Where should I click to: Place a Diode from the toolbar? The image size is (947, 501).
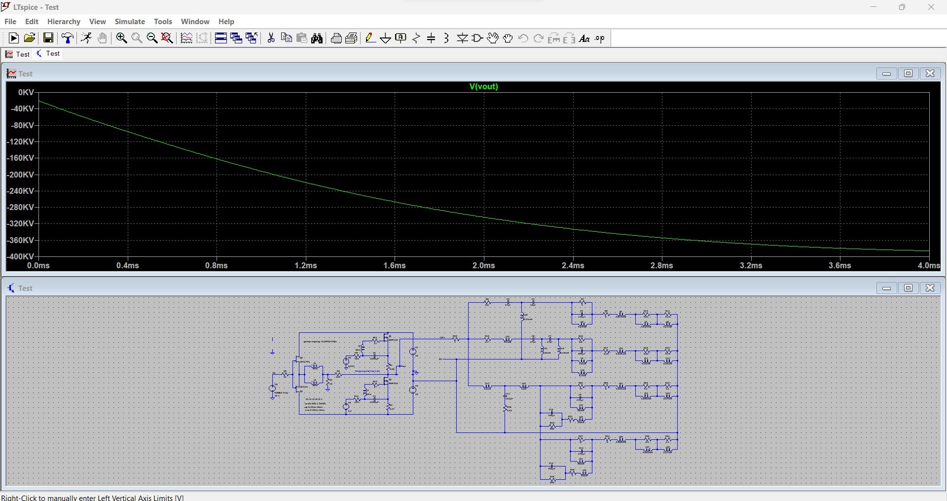pyautogui.click(x=462, y=38)
